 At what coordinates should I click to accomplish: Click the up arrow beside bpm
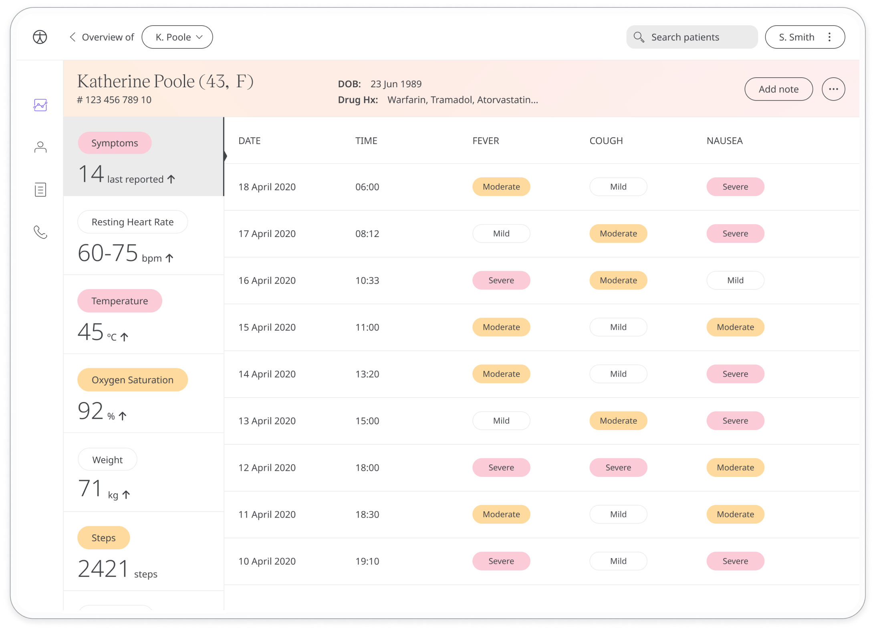pos(169,258)
